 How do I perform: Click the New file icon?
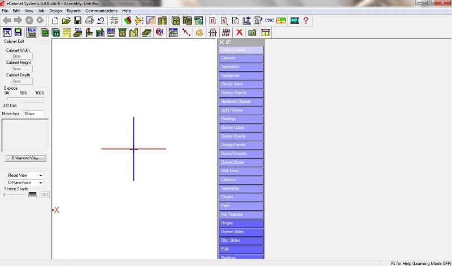click(x=55, y=20)
